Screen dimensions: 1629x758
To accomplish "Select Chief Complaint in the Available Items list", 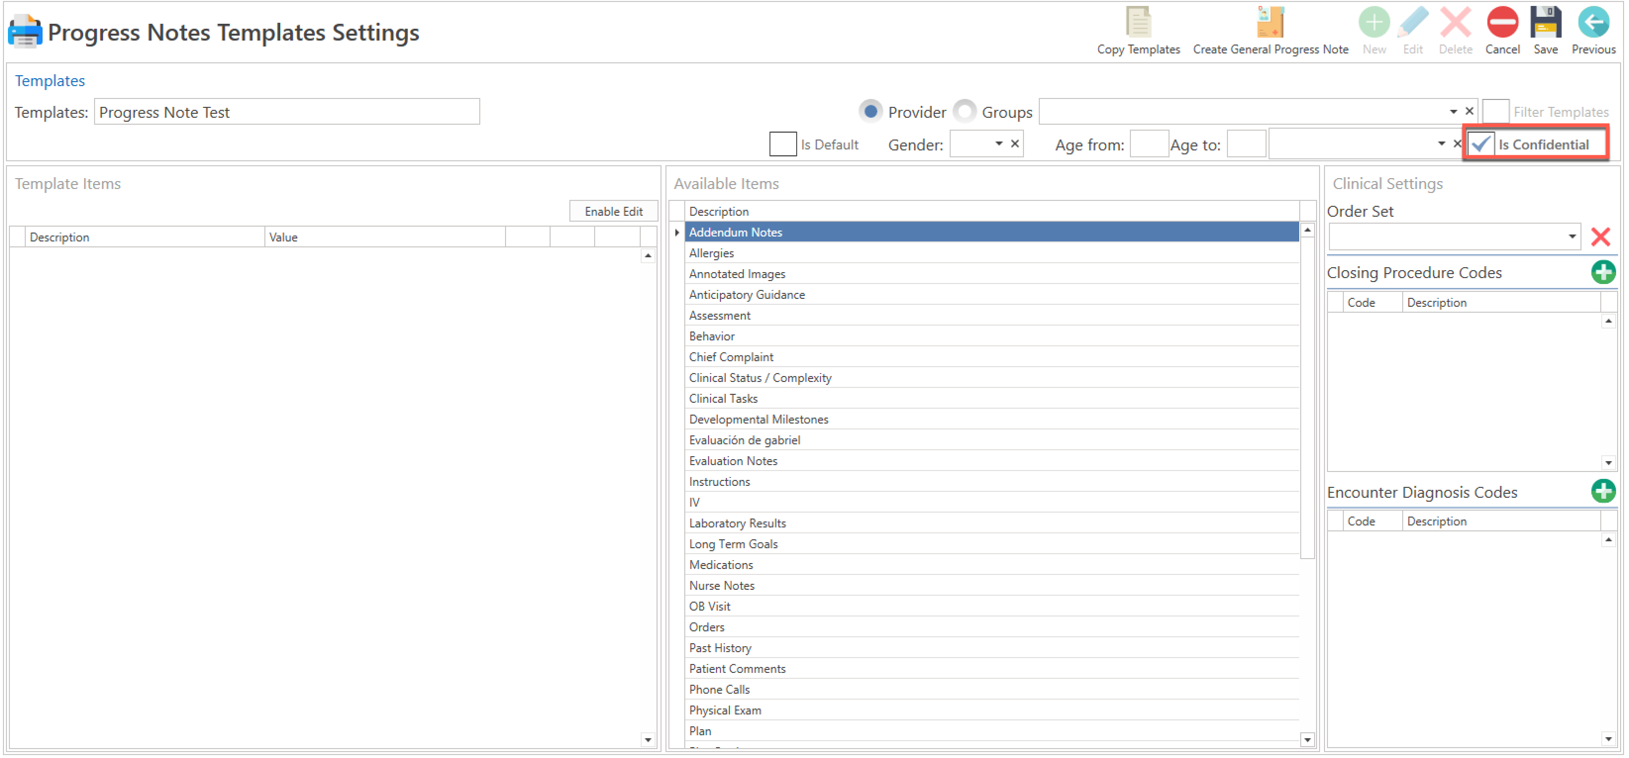I will click(x=731, y=357).
